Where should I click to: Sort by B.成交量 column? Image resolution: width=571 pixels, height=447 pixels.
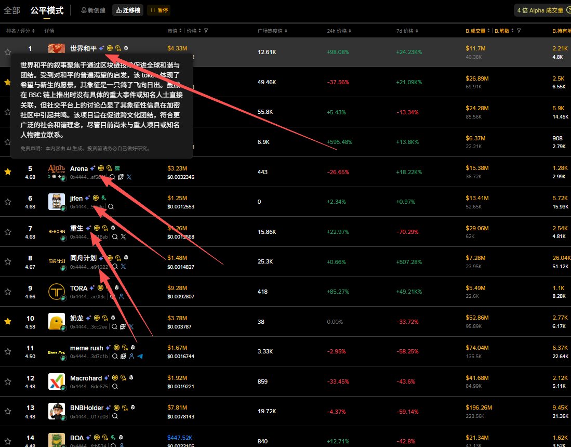478,31
